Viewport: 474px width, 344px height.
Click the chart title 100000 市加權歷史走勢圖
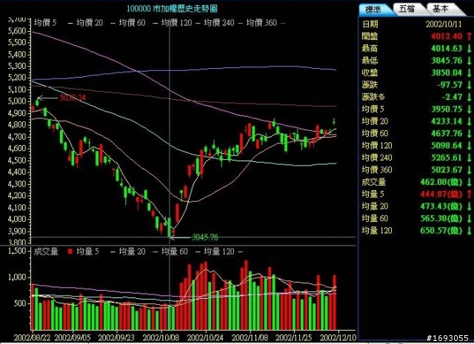(172, 8)
